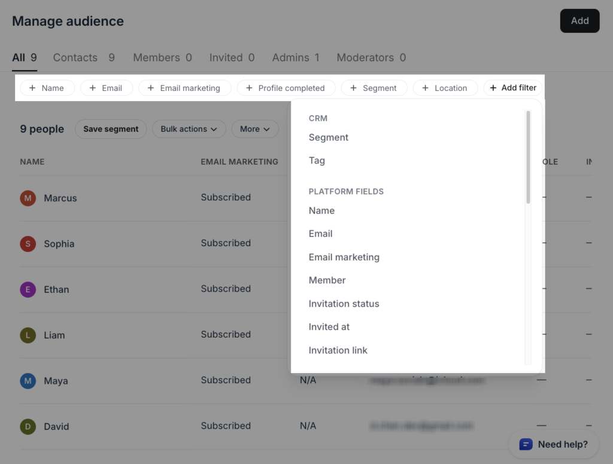
Task: Switch to the Moderators tab
Action: tap(371, 57)
